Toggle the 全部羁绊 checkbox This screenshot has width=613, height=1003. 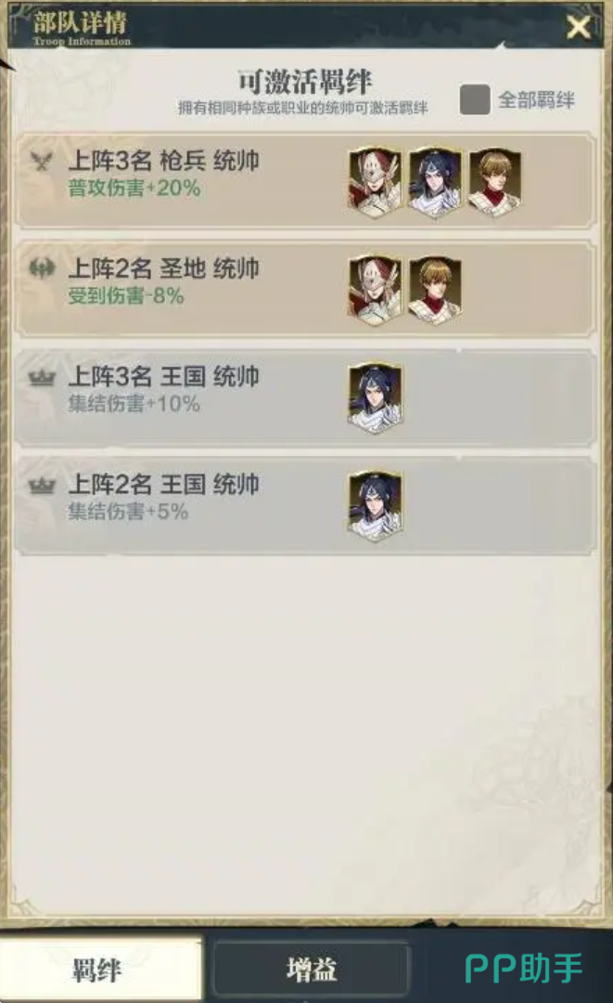[475, 99]
